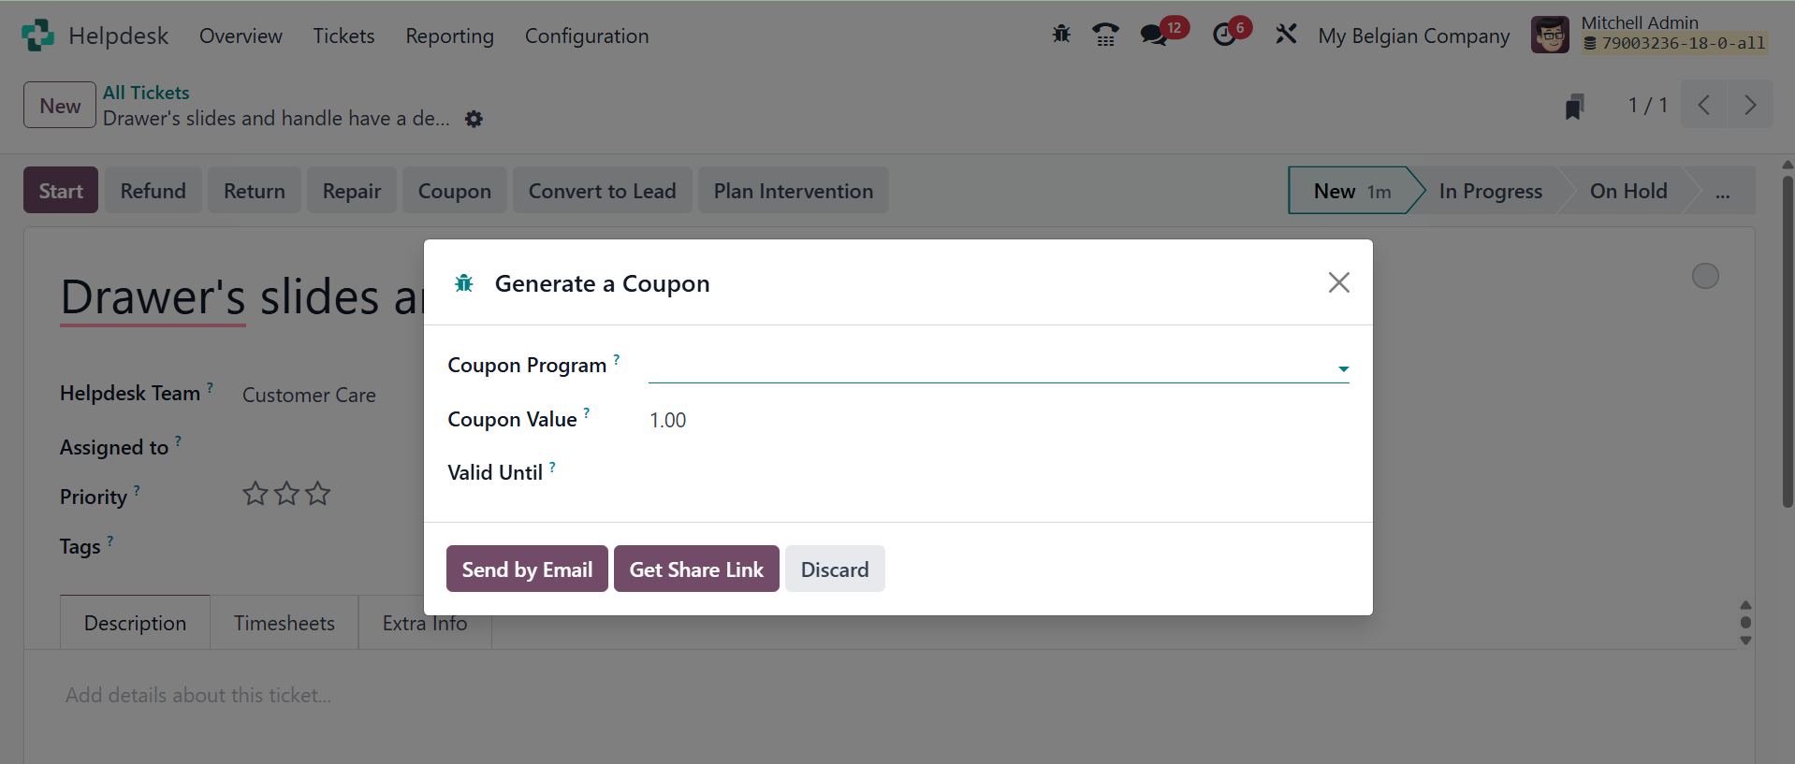Screen dimensions: 1795x764
Task: Open the Reporting menu
Action: tap(449, 36)
